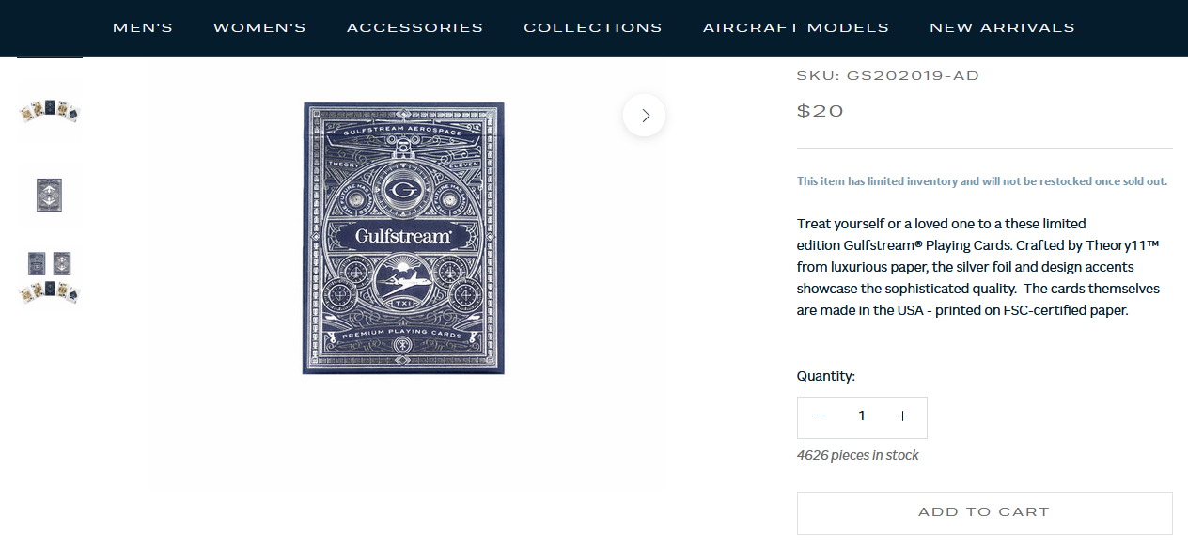Select the boxes and cards combined thumbnail

[50, 277]
